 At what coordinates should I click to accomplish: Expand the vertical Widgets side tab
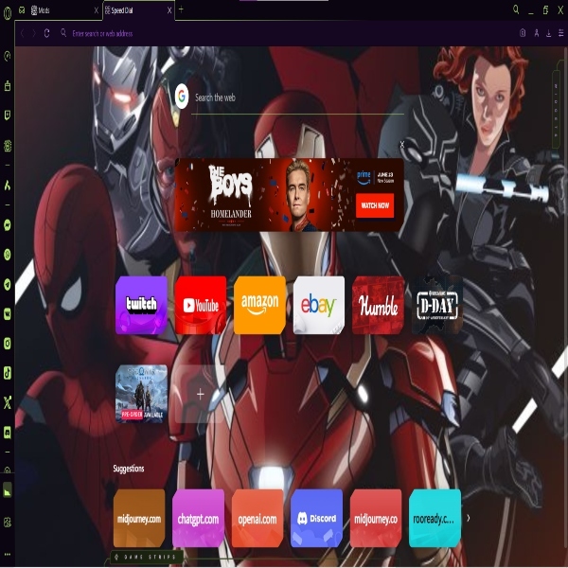pyautogui.click(x=556, y=110)
